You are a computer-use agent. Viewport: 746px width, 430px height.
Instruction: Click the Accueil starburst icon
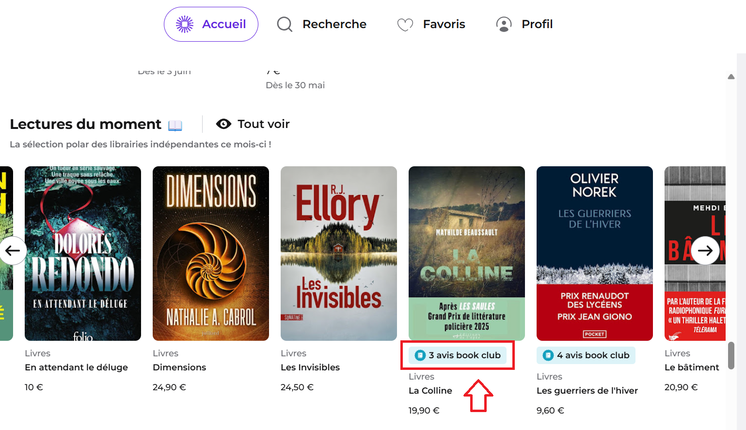click(x=185, y=24)
